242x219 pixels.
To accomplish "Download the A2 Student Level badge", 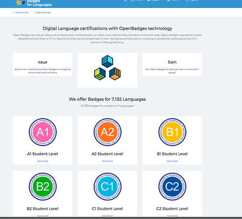I will point(107,161).
